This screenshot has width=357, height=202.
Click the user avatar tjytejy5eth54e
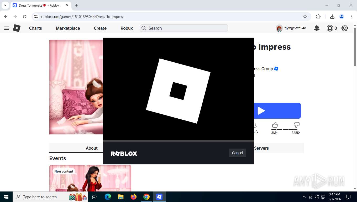(279, 28)
